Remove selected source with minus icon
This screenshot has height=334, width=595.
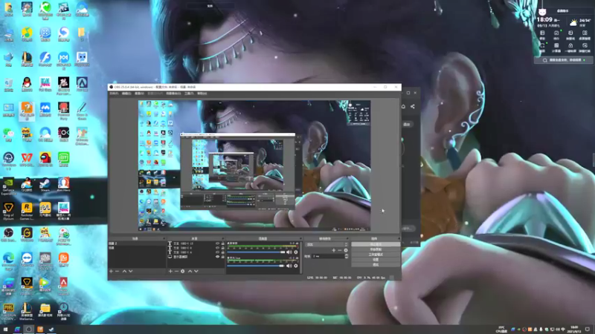176,271
